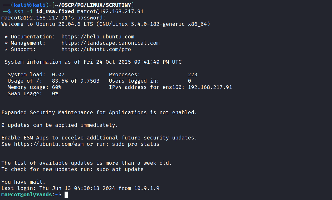Click the Last login line IP 10.9.1.9
This screenshot has height=200, width=332.
(147, 188)
